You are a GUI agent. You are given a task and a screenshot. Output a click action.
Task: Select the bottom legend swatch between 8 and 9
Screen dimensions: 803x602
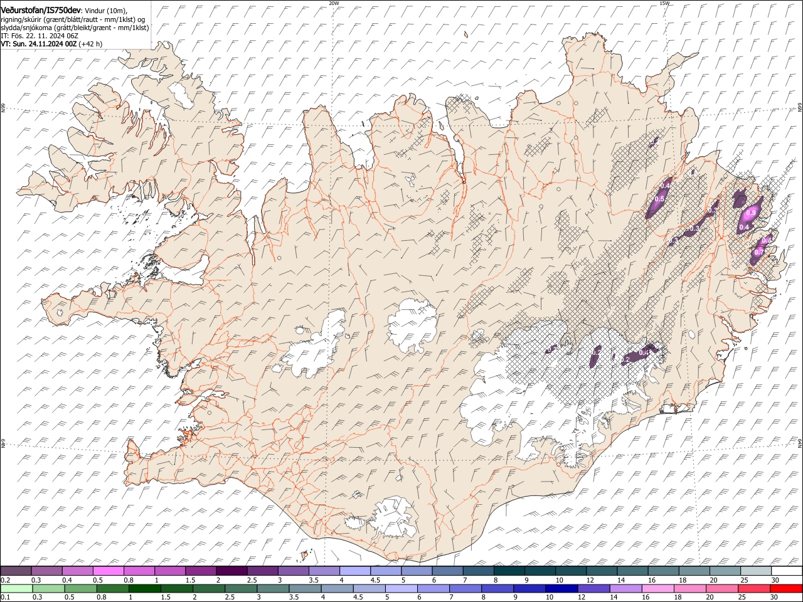pos(497,588)
